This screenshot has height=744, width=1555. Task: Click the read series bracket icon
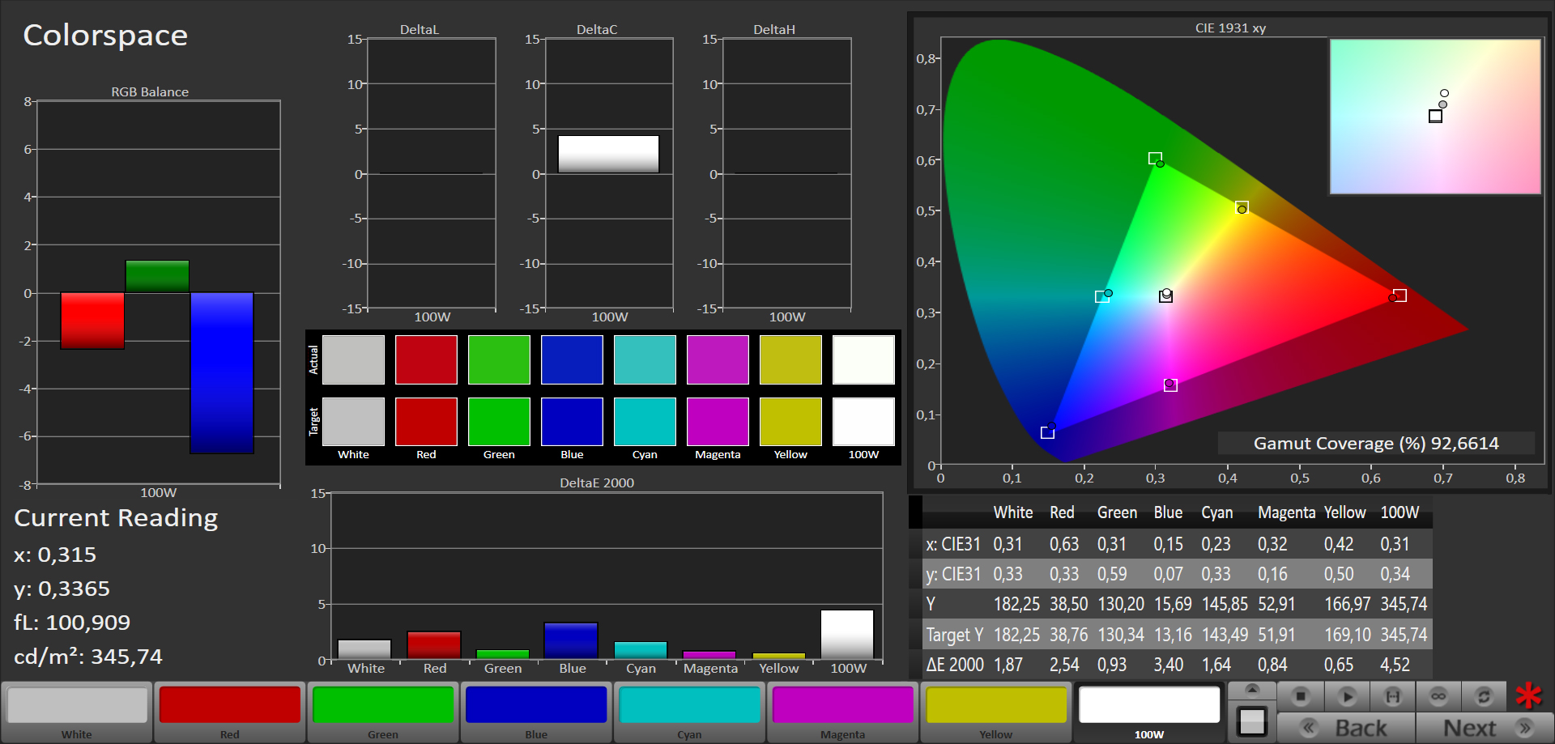[1392, 696]
